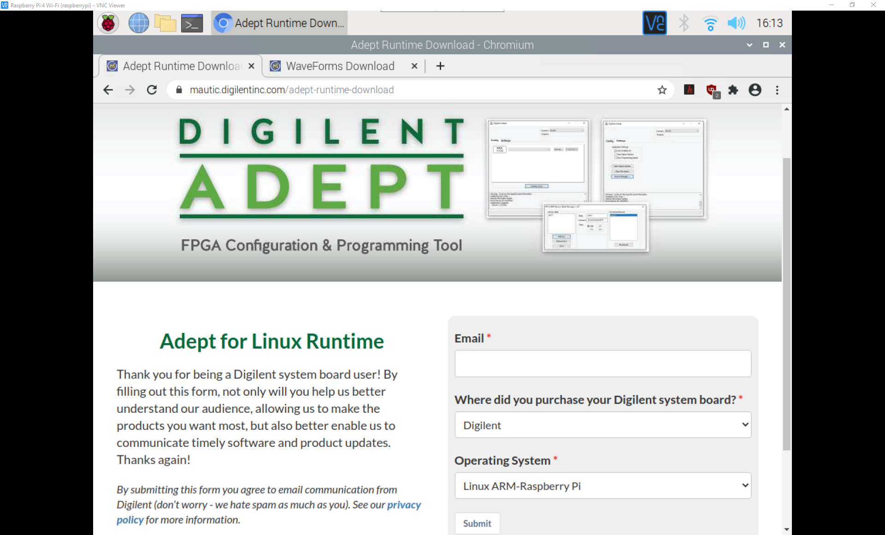Click the scrollbar down arrow

(786, 529)
